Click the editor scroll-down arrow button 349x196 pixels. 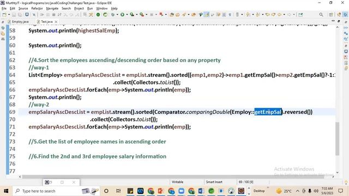pyautogui.click(x=337, y=172)
